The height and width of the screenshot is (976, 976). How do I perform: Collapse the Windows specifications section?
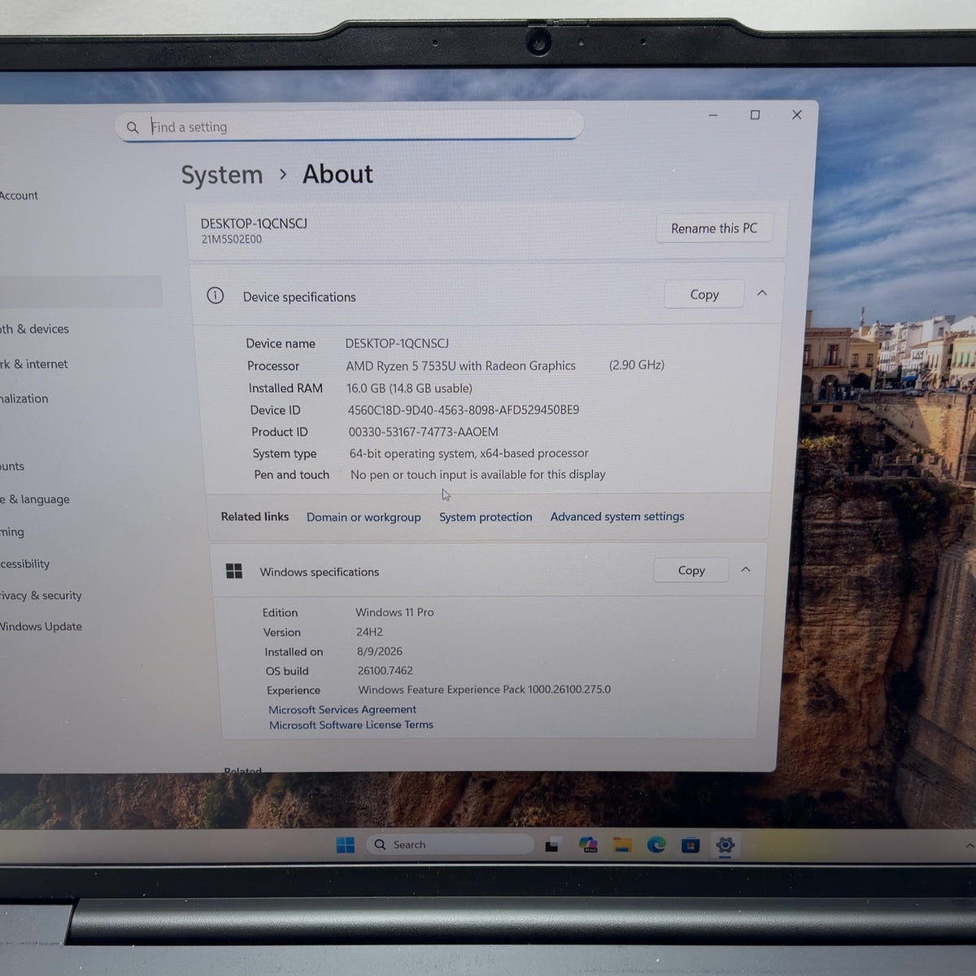pyautogui.click(x=746, y=570)
